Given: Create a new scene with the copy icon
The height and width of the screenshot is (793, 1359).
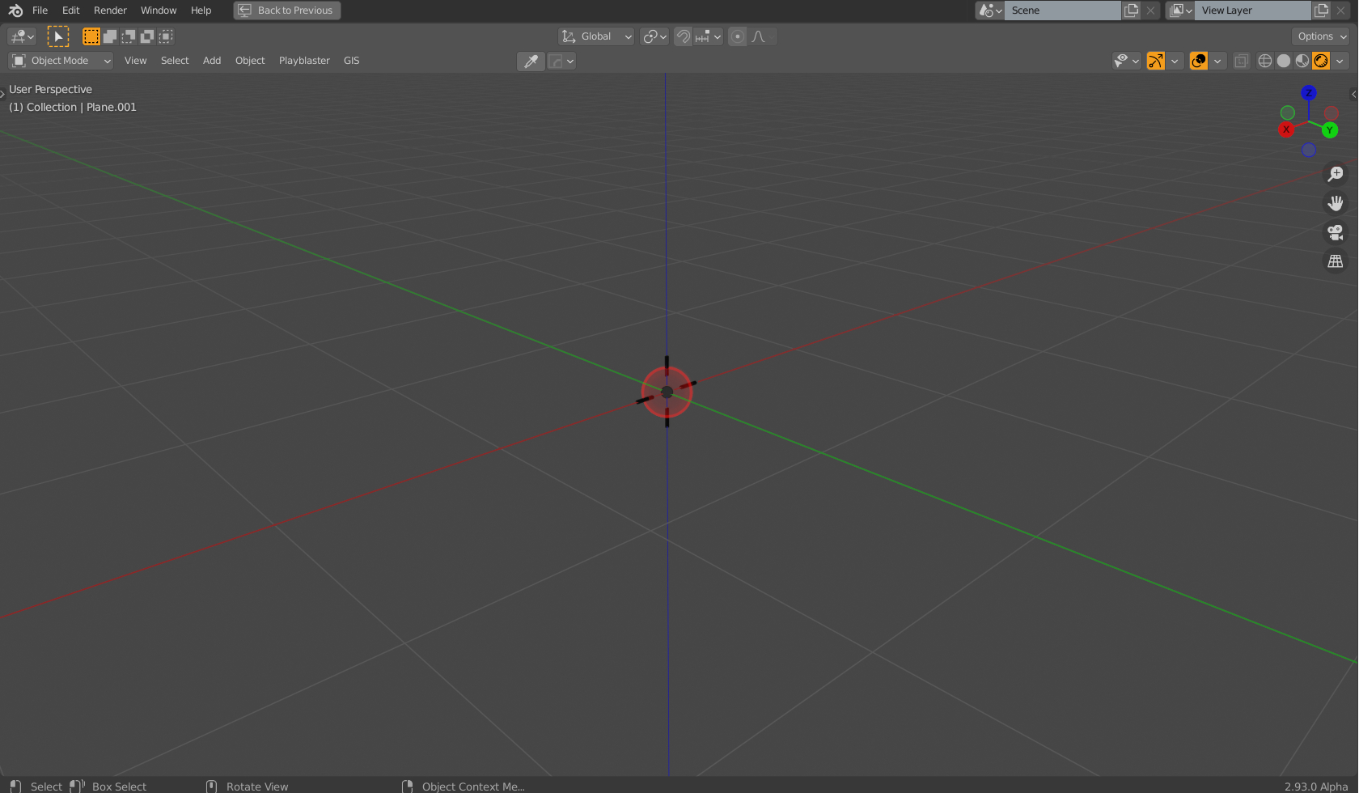Looking at the screenshot, I should coord(1132,11).
